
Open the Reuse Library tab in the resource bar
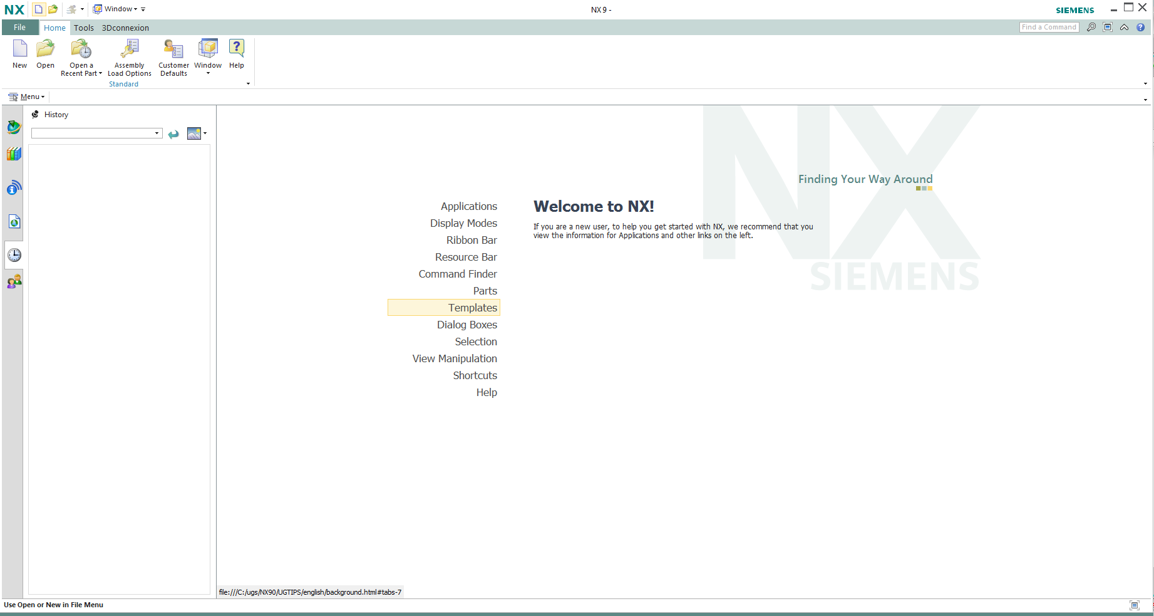[14, 154]
